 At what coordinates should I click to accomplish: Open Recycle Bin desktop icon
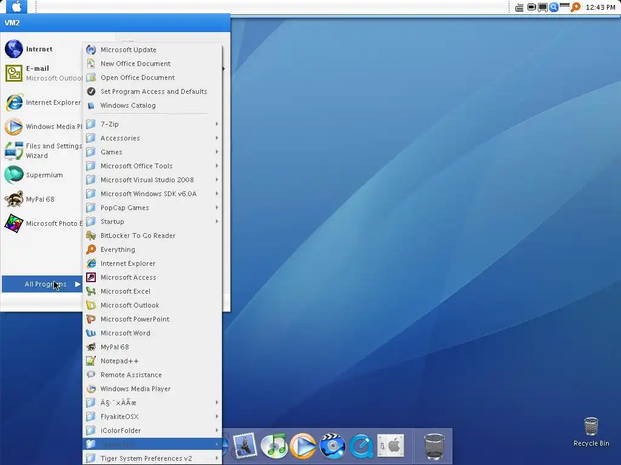tap(591, 432)
